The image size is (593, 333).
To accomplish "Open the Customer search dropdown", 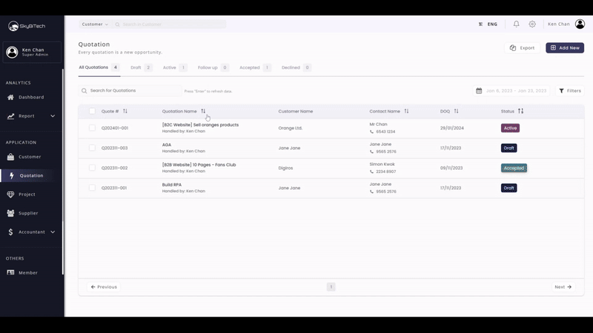I will [95, 24].
